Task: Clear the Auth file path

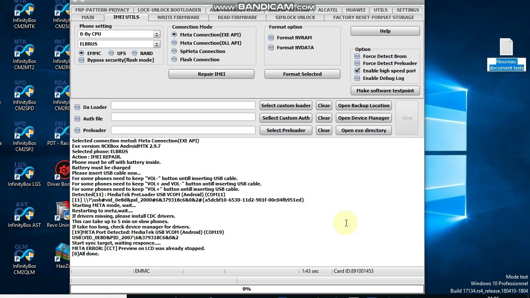Action: [324, 118]
